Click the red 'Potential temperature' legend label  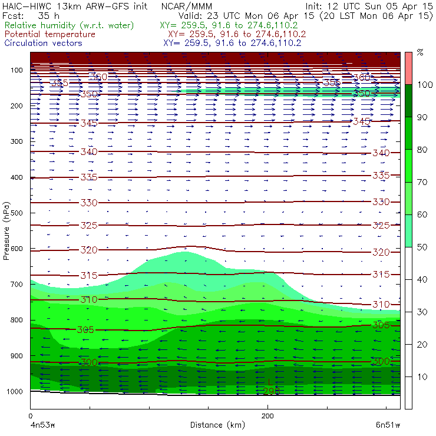(x=49, y=34)
